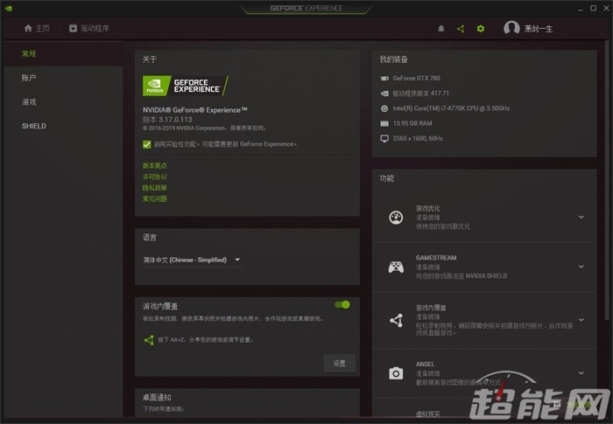Select 常规 in the sidebar
The width and height of the screenshot is (613, 424).
pos(64,54)
